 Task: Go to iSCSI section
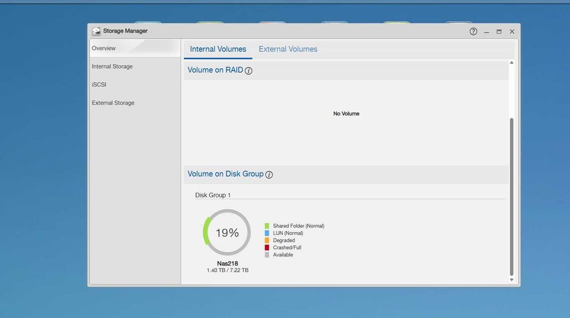click(x=135, y=85)
